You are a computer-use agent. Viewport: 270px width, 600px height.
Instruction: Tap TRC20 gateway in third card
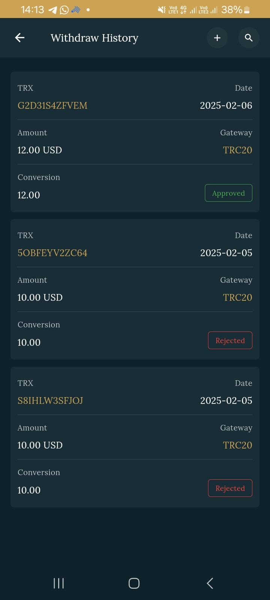point(237,445)
